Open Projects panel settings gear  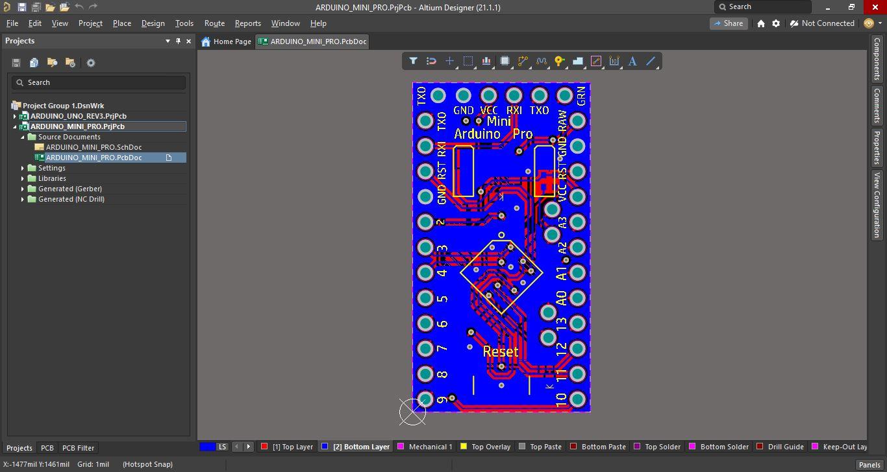pyautogui.click(x=91, y=63)
